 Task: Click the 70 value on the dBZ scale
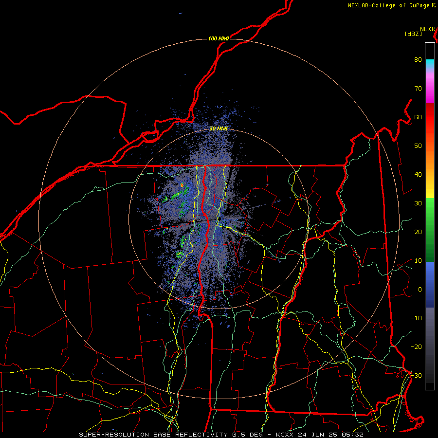click(x=418, y=89)
